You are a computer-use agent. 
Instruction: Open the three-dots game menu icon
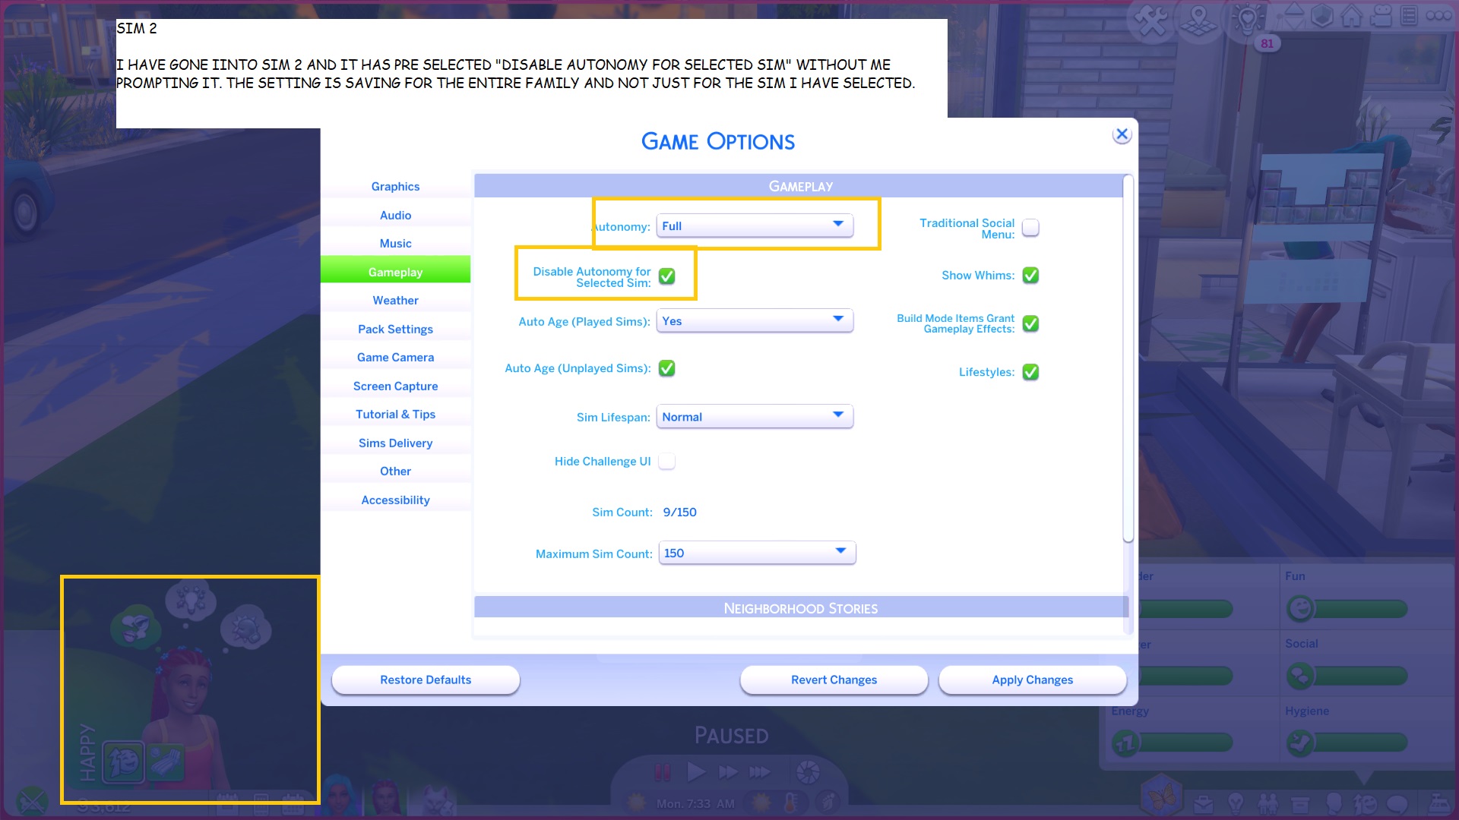click(1439, 16)
